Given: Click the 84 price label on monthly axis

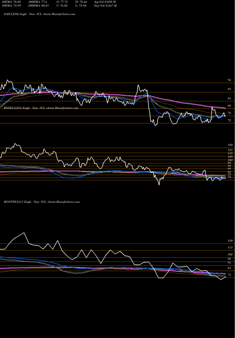Looking at the screenshot, I should pos(229,268).
